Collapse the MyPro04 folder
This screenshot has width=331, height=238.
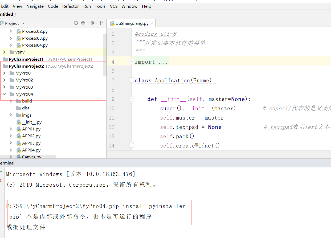click(4, 94)
